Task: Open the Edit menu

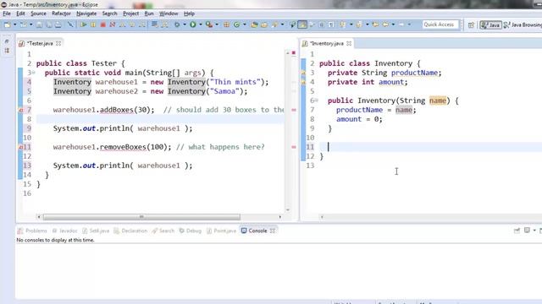Action: pos(20,14)
